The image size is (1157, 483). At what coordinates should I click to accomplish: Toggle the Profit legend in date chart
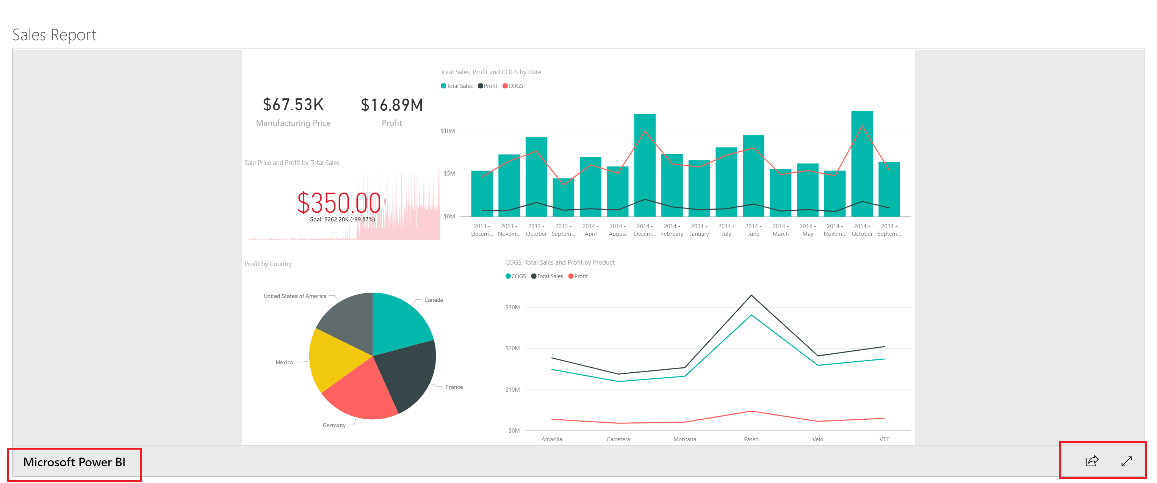pyautogui.click(x=488, y=86)
